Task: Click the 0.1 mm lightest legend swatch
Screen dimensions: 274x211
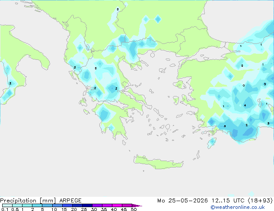Action: click(x=7, y=205)
